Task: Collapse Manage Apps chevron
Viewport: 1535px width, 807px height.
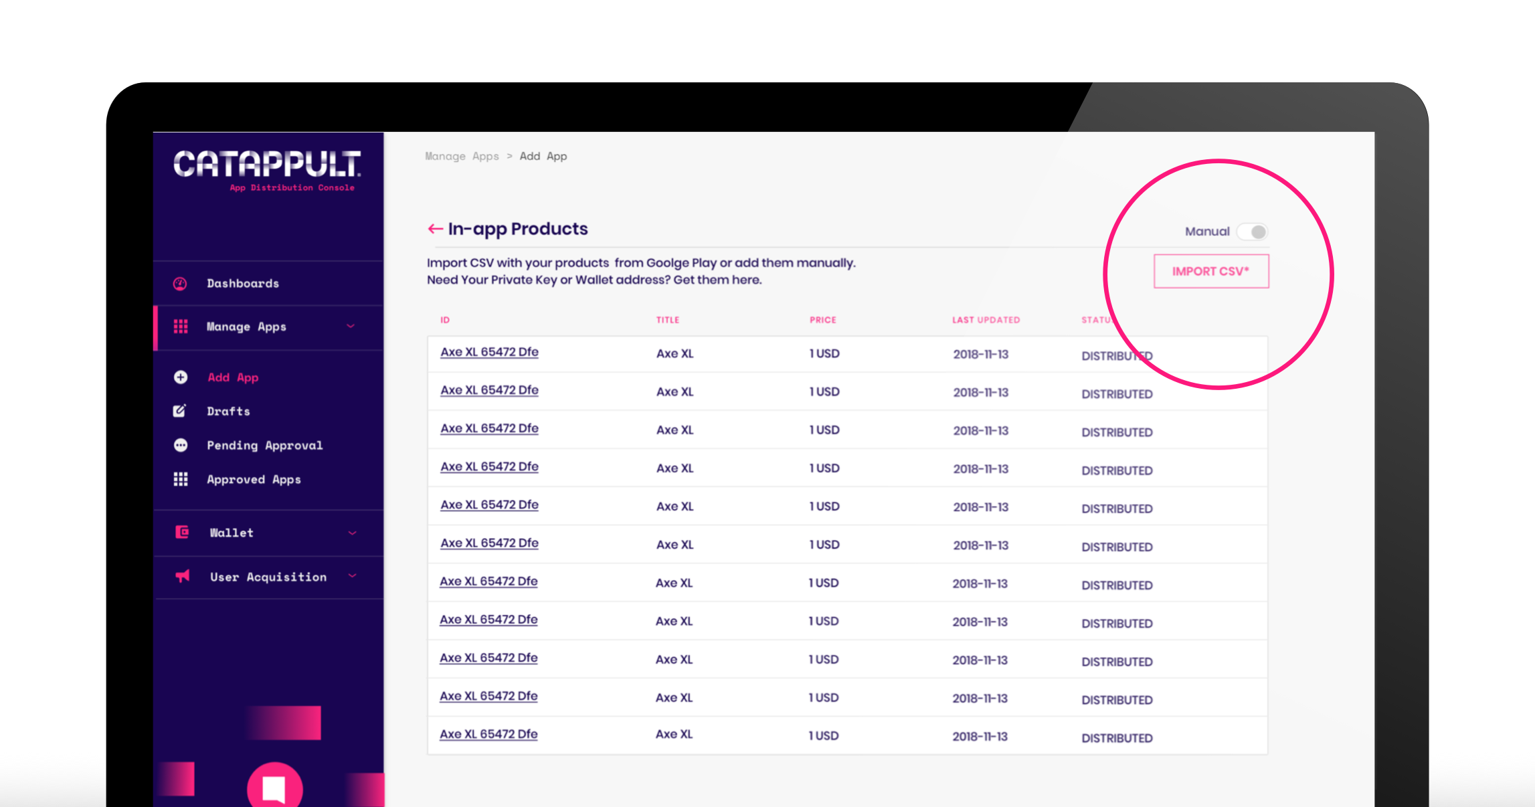Action: pos(351,326)
